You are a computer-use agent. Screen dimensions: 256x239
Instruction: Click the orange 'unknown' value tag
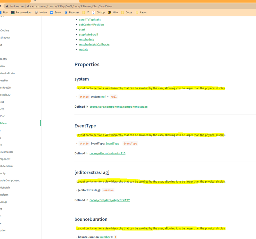108,190
